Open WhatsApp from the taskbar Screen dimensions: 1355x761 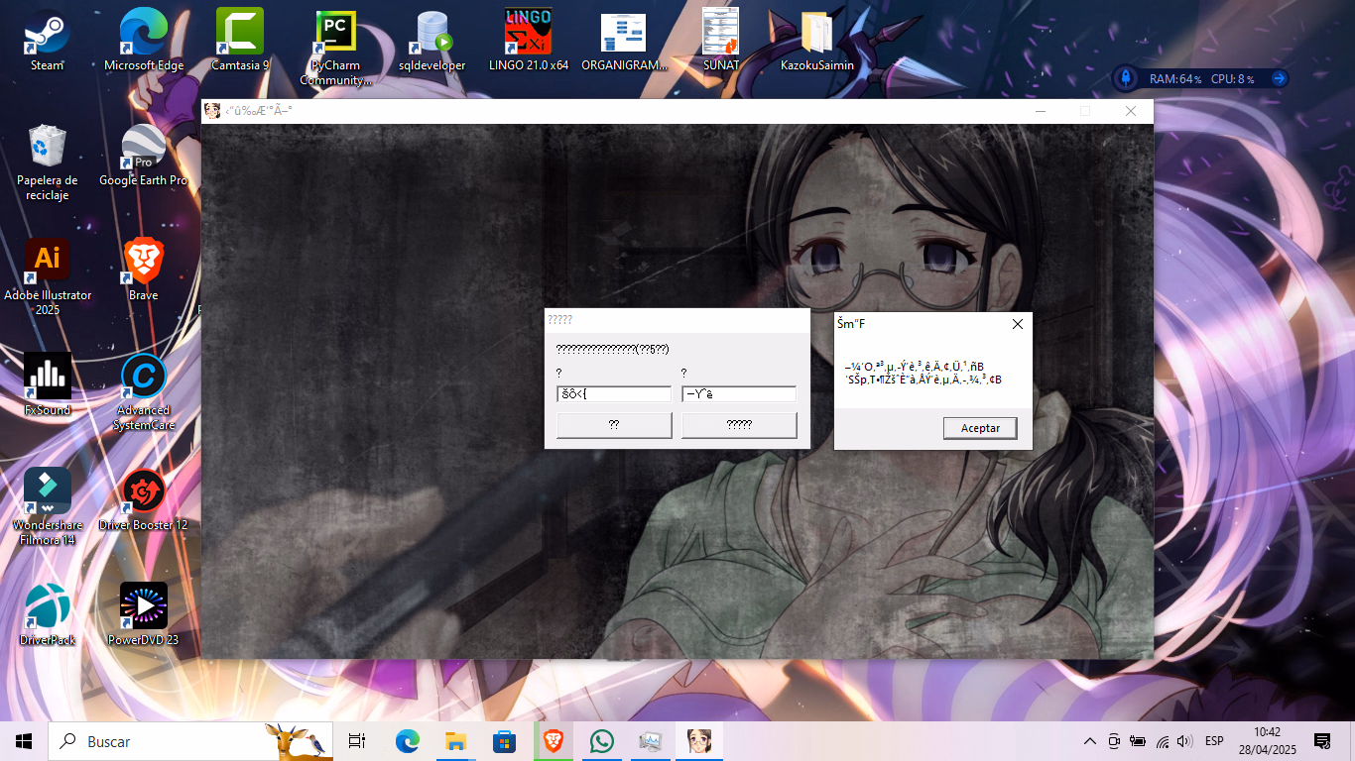[x=601, y=741]
